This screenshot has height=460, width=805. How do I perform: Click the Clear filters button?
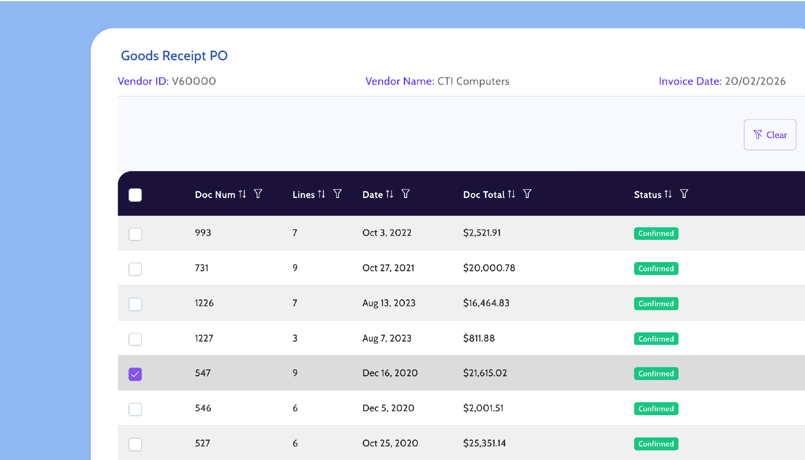point(770,135)
